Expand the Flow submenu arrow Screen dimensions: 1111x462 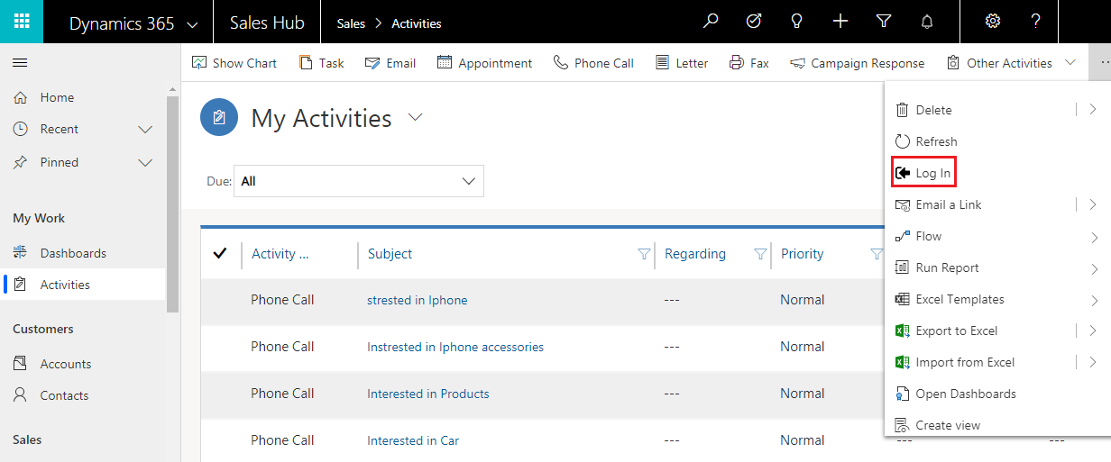pyautogui.click(x=1093, y=237)
